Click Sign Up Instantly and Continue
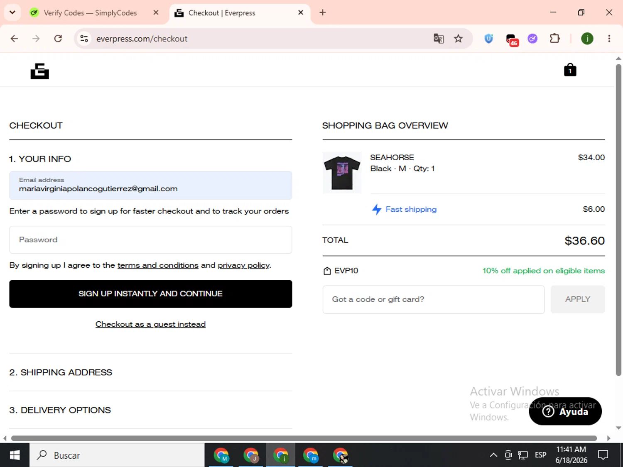 (x=151, y=294)
